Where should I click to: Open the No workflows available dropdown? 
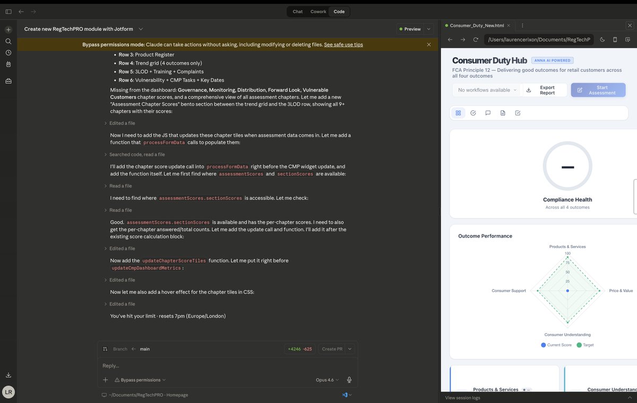click(x=487, y=90)
